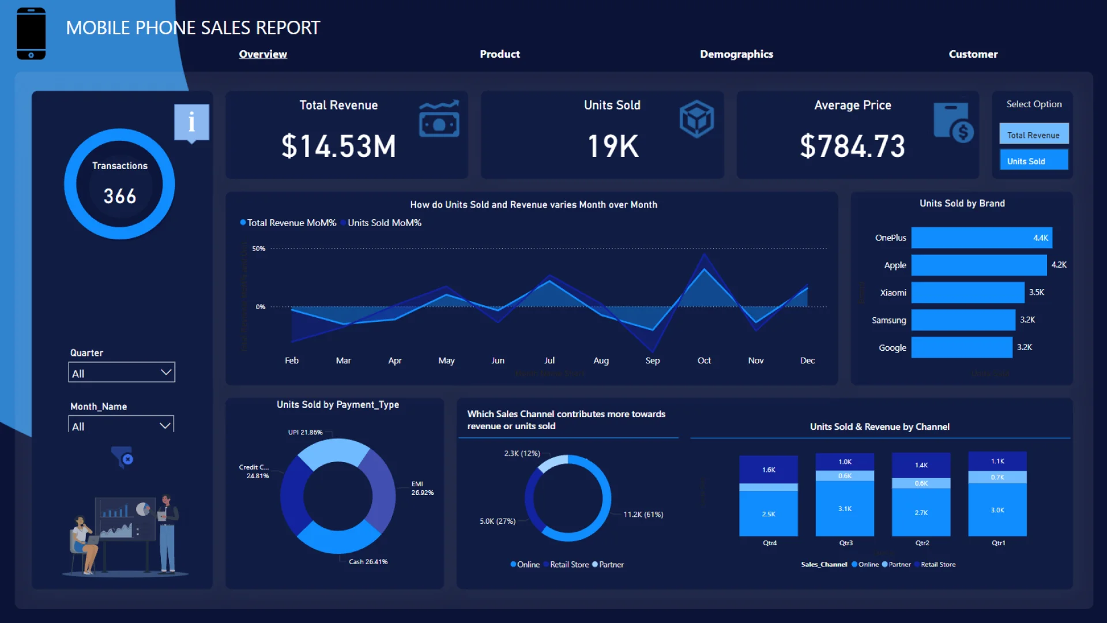Click the Transactions donut gauge
The width and height of the screenshot is (1107, 623).
(119, 184)
